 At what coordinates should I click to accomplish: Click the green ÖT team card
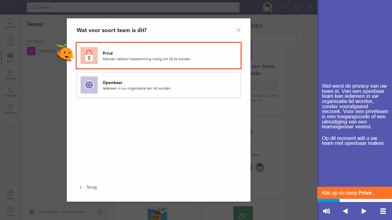(243, 213)
